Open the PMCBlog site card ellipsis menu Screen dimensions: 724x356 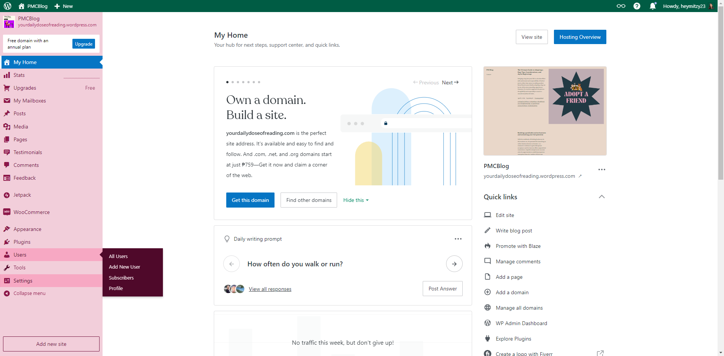click(602, 170)
